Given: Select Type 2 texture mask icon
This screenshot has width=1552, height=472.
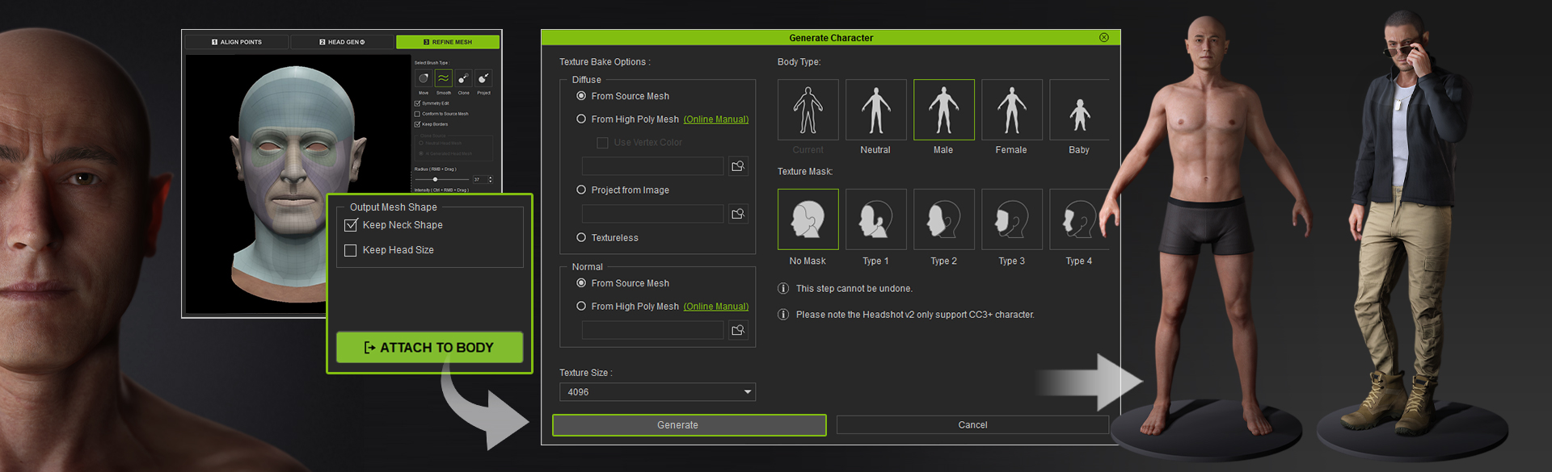Looking at the screenshot, I should [x=943, y=219].
